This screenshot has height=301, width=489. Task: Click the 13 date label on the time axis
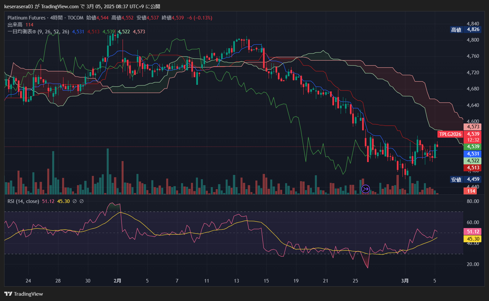tap(237, 281)
